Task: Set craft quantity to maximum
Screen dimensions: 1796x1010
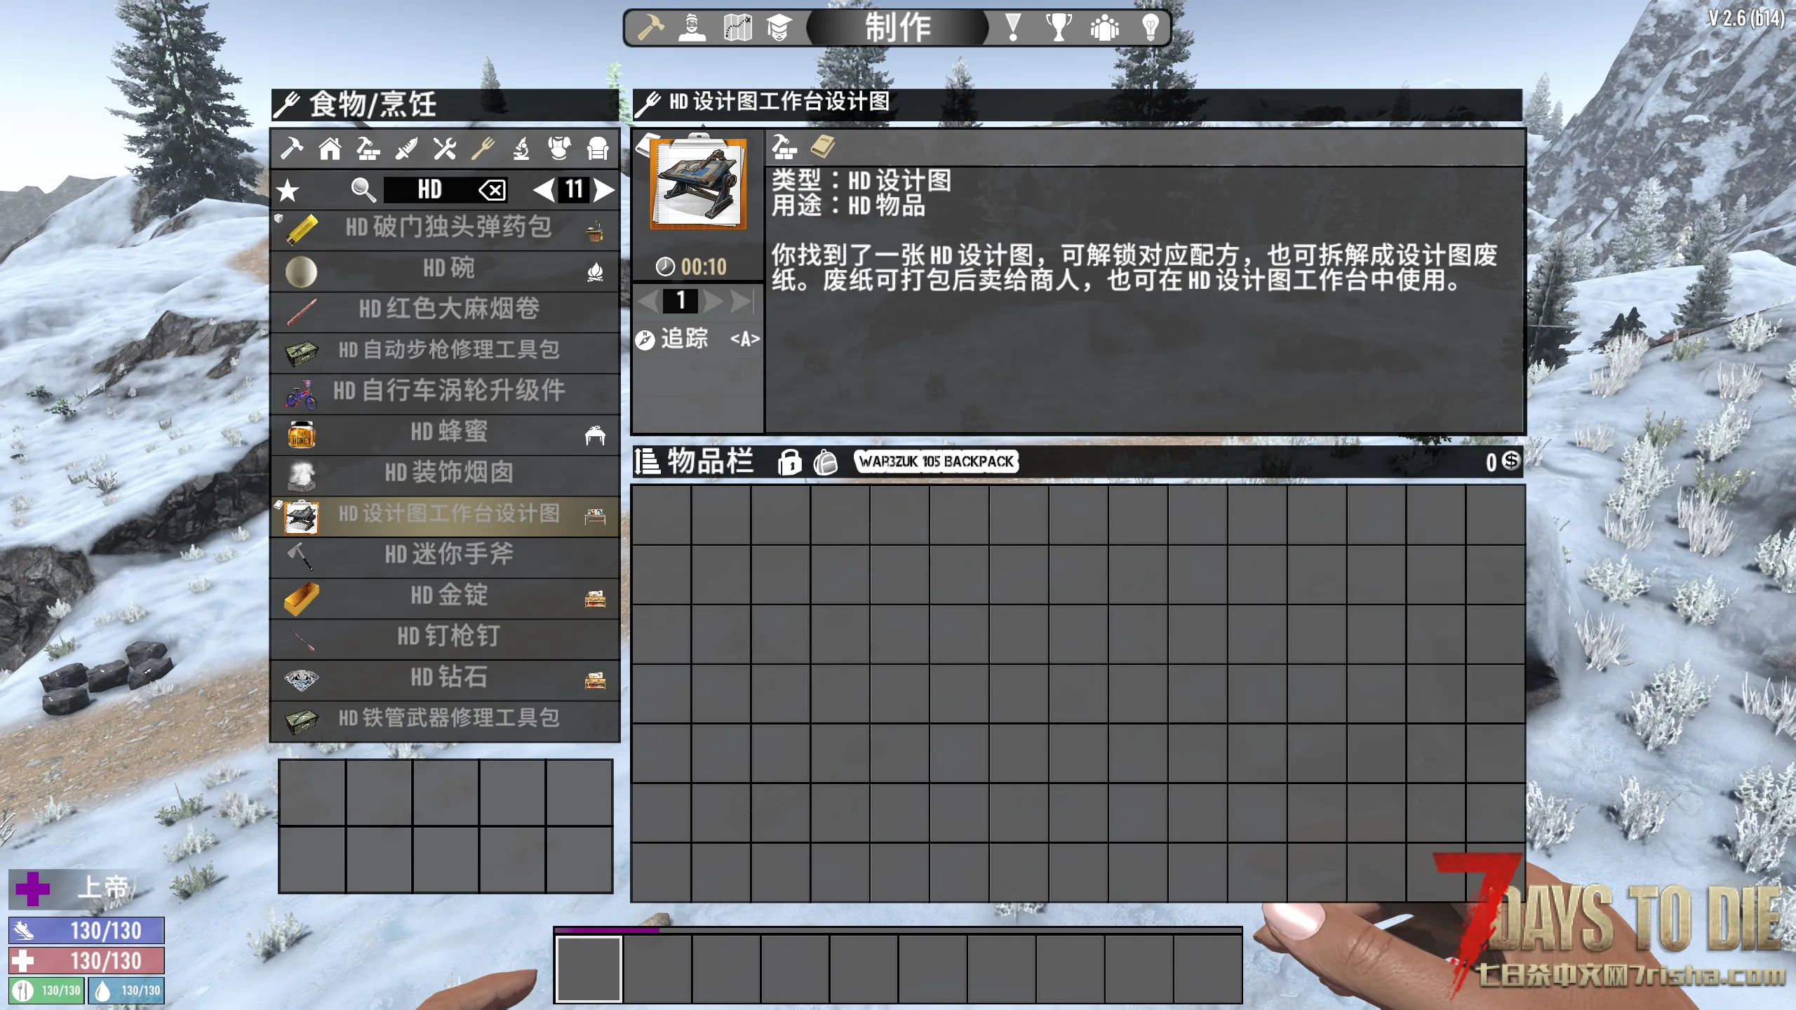Action: pos(742,301)
